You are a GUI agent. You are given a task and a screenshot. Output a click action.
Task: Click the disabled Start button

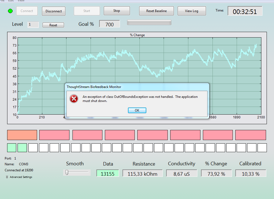point(87,11)
